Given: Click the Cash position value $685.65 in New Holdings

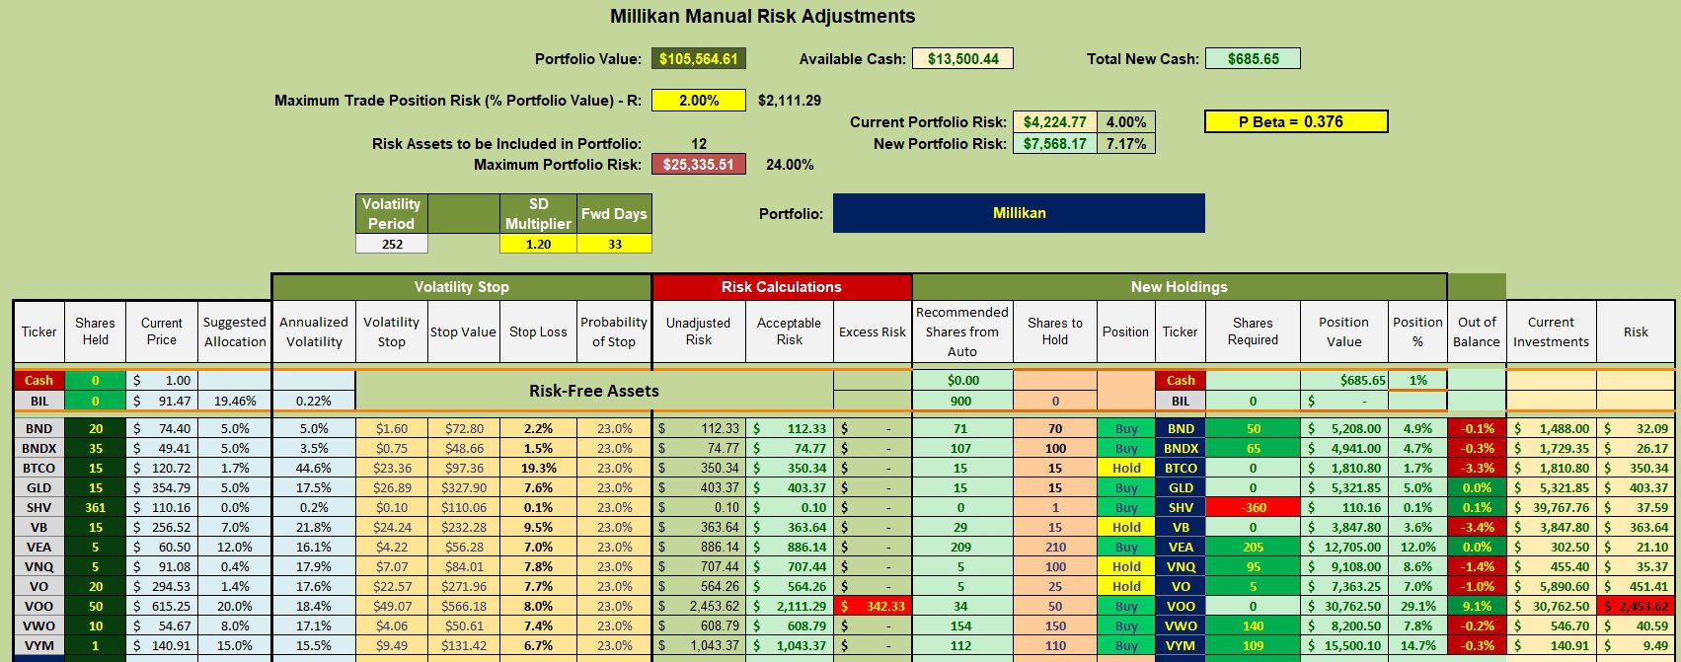Looking at the screenshot, I should pos(1344,380).
